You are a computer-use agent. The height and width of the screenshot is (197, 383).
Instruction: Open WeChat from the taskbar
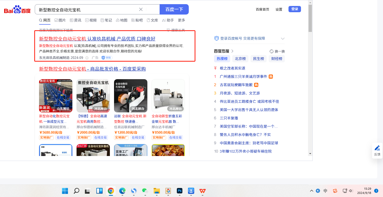coord(145,191)
